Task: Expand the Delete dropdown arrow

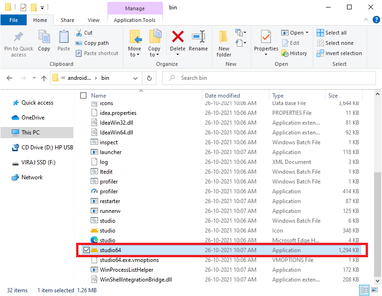Action: coord(178,55)
